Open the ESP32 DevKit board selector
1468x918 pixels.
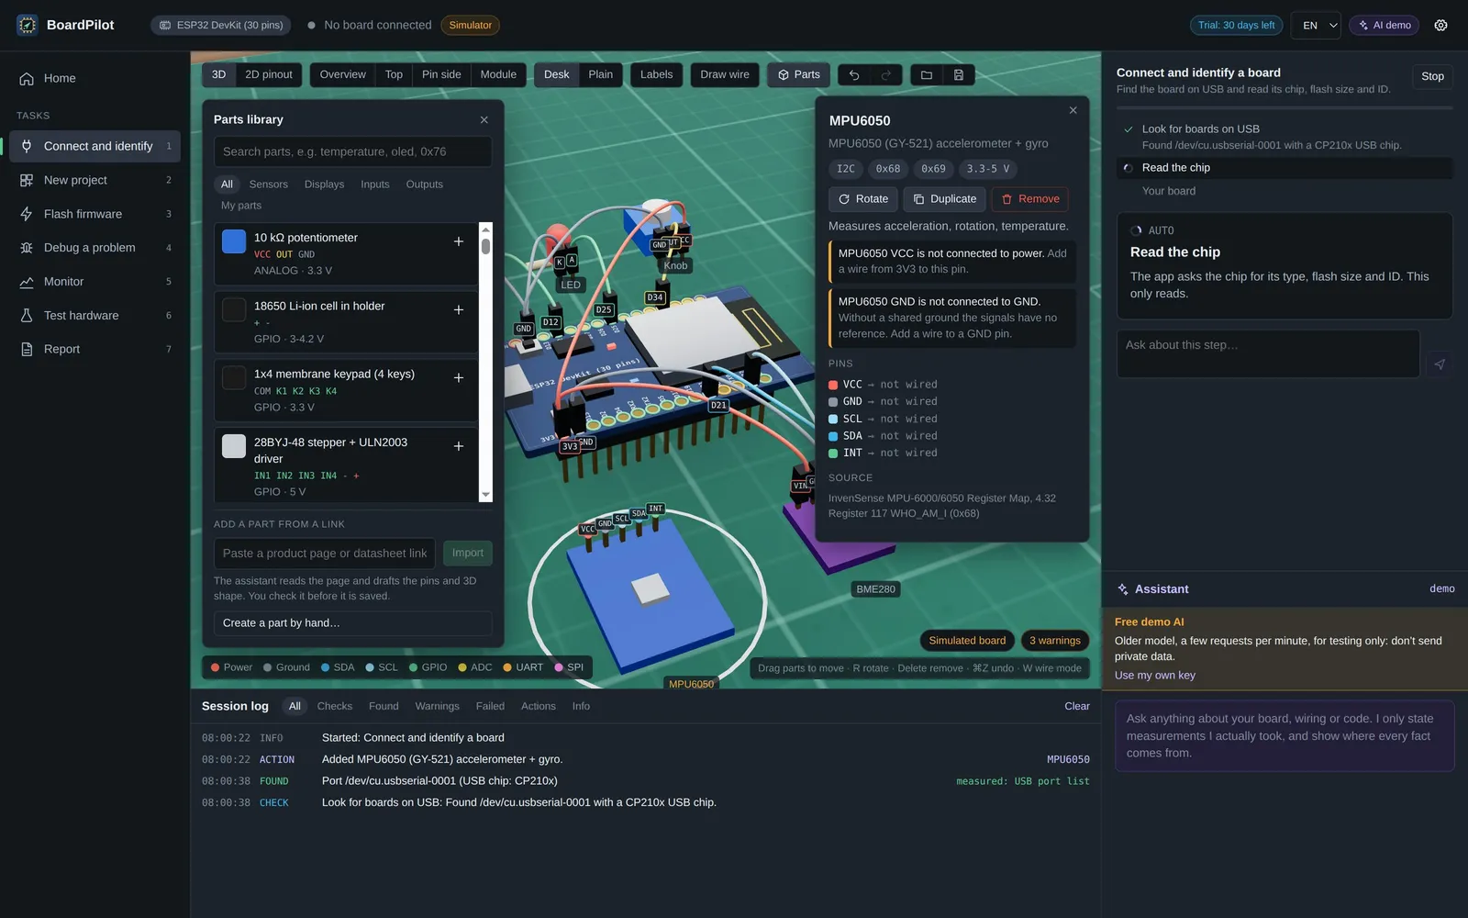[x=221, y=25]
